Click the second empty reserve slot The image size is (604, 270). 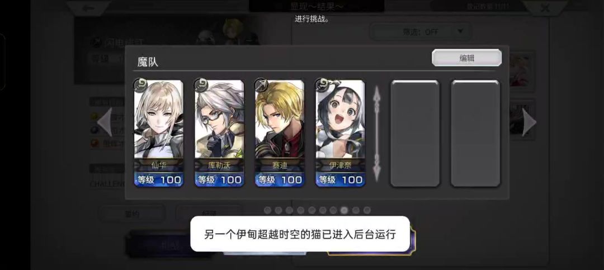[476, 133]
